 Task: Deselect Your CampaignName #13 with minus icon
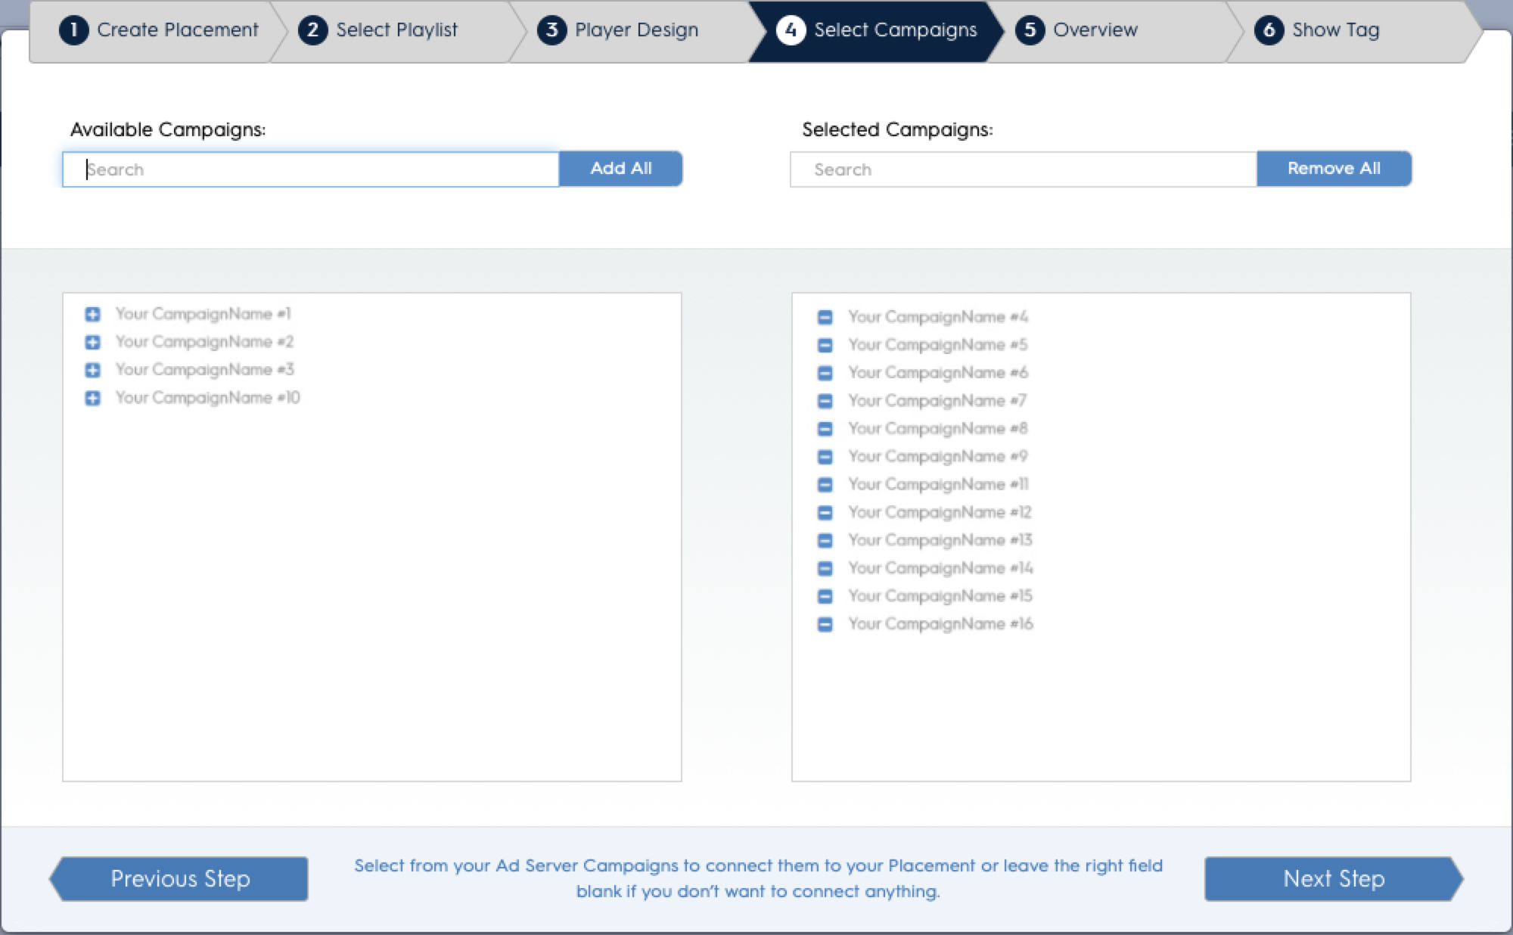pos(825,540)
